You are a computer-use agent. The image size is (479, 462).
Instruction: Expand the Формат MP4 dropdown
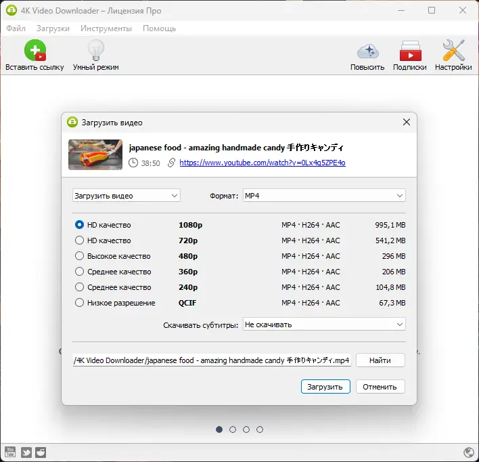pyautogui.click(x=324, y=196)
